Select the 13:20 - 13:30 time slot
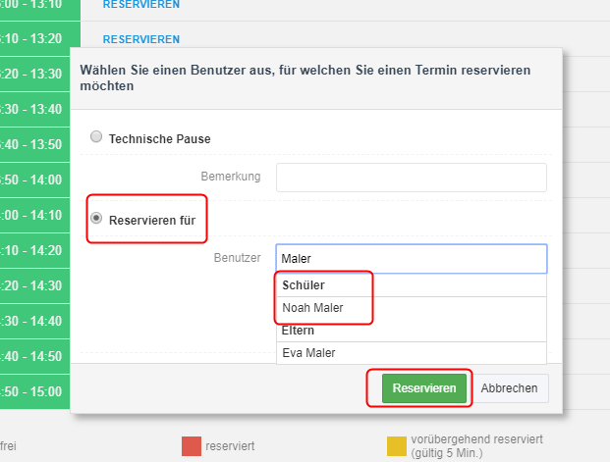Image resolution: width=610 pixels, height=462 pixels. tap(35, 74)
